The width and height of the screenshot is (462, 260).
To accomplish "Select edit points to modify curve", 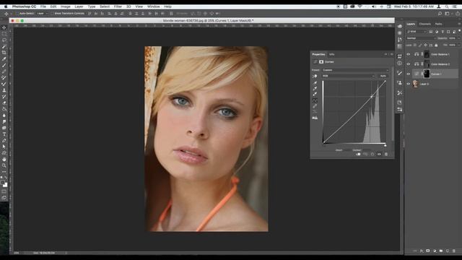I will click(x=315, y=100).
